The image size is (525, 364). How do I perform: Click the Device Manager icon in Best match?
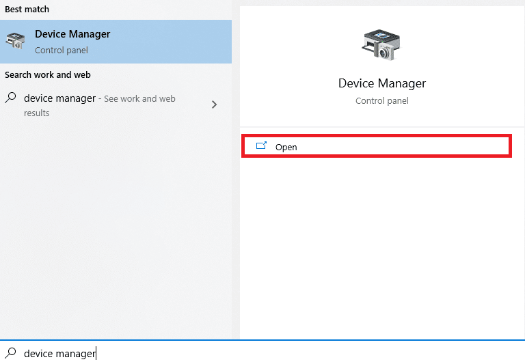[15, 41]
